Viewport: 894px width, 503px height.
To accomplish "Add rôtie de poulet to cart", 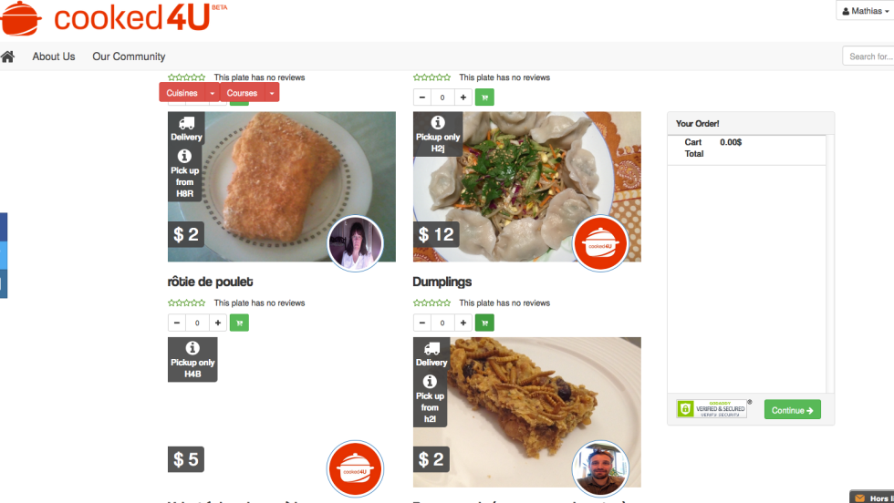I will [239, 323].
